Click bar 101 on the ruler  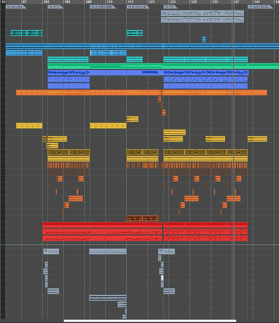click(46, 2)
